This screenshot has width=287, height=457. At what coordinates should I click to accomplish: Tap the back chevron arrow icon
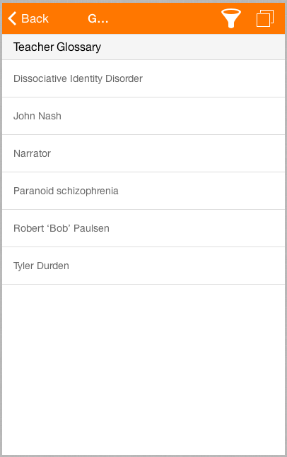12,18
